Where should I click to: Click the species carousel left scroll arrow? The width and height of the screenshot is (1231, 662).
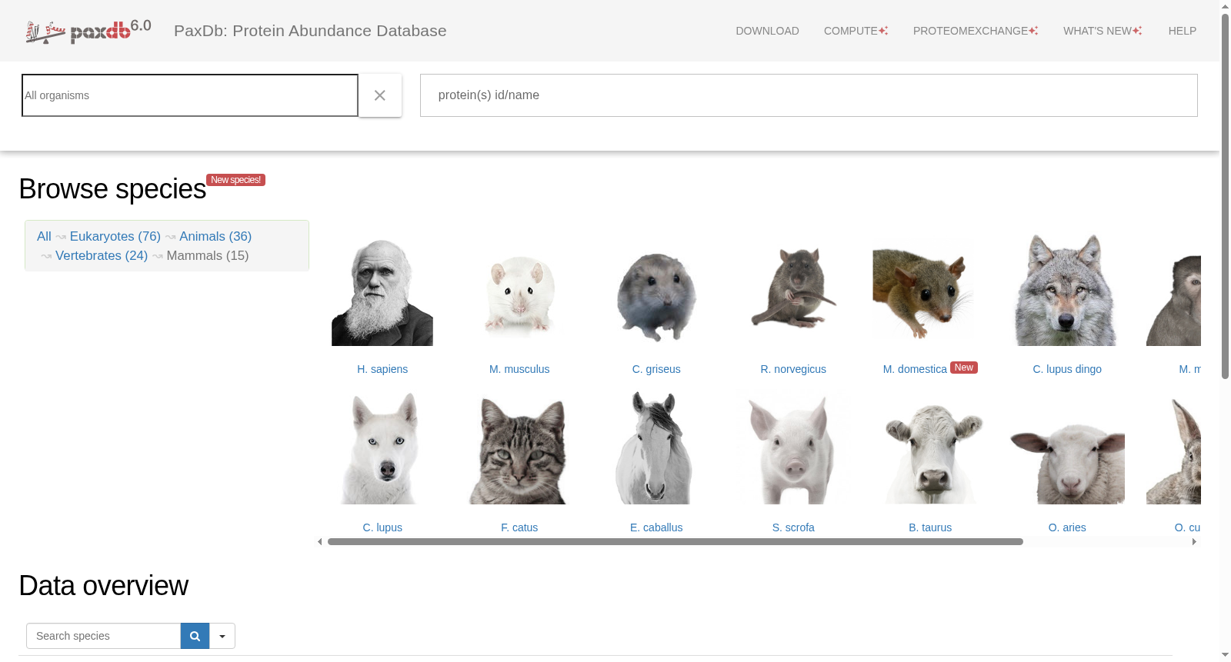[x=320, y=542]
